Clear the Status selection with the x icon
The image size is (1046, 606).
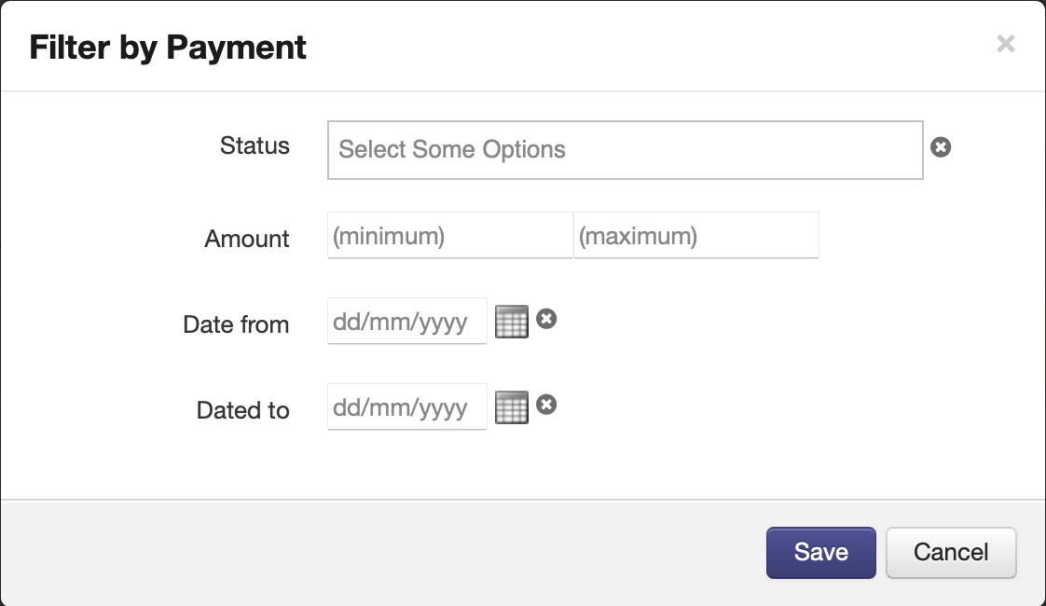941,146
